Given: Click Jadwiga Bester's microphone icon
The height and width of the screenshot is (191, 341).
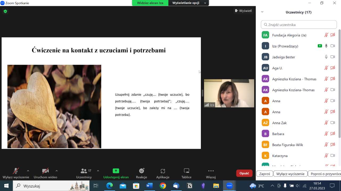Looking at the screenshot, I should pos(326,57).
